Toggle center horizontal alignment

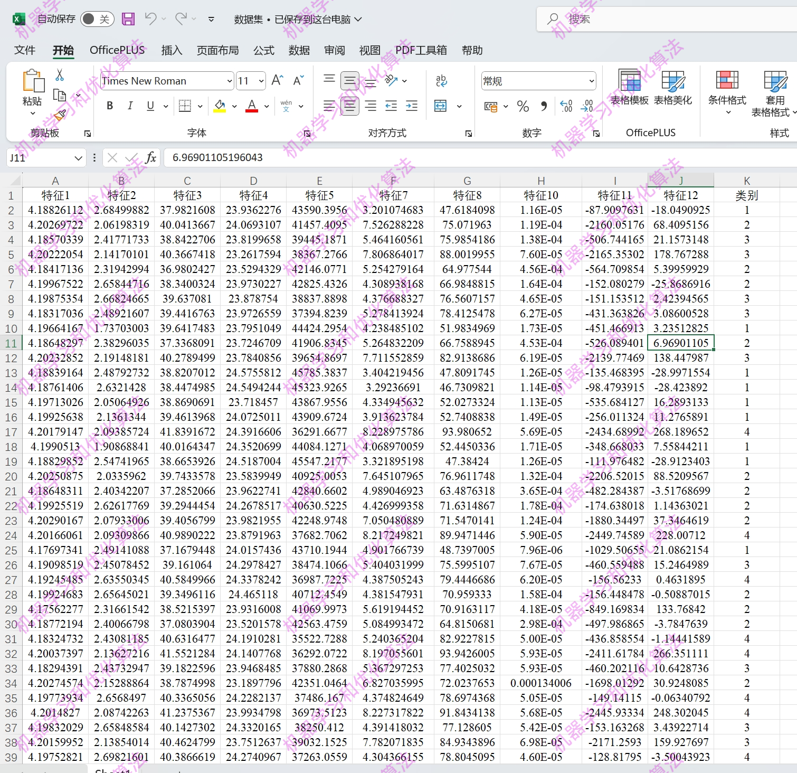click(349, 106)
